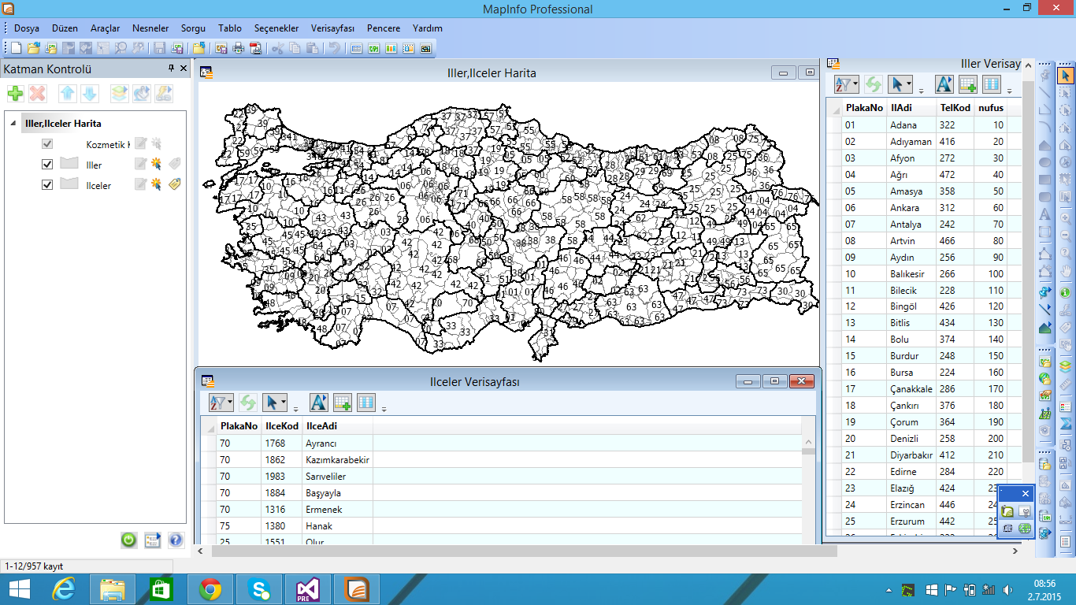Image resolution: width=1076 pixels, height=605 pixels.
Task: Add a layer with the green plus icon
Action: click(x=15, y=94)
